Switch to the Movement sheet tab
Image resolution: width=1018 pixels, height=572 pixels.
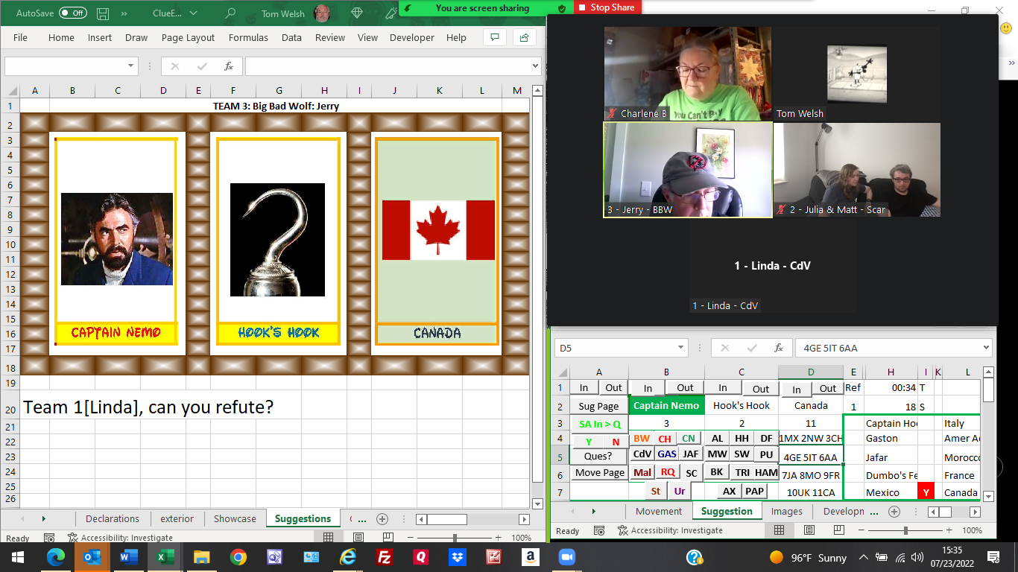click(x=659, y=511)
